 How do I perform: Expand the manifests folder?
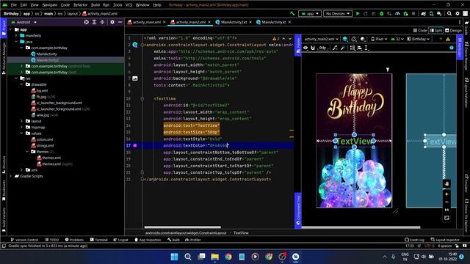tap(16, 36)
